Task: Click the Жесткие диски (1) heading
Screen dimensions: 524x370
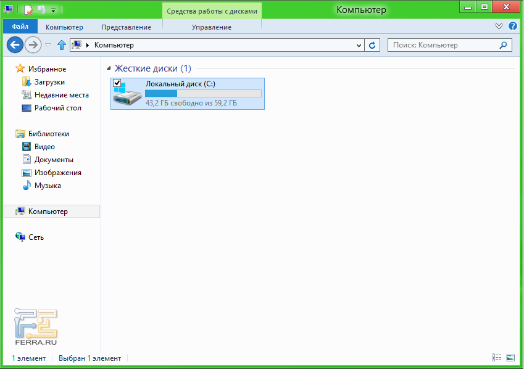Action: (152, 68)
